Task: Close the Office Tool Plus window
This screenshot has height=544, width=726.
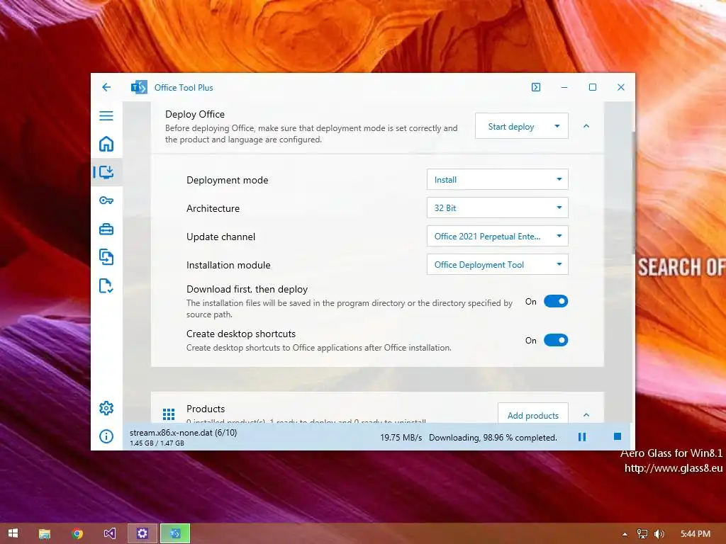Action: click(x=621, y=87)
